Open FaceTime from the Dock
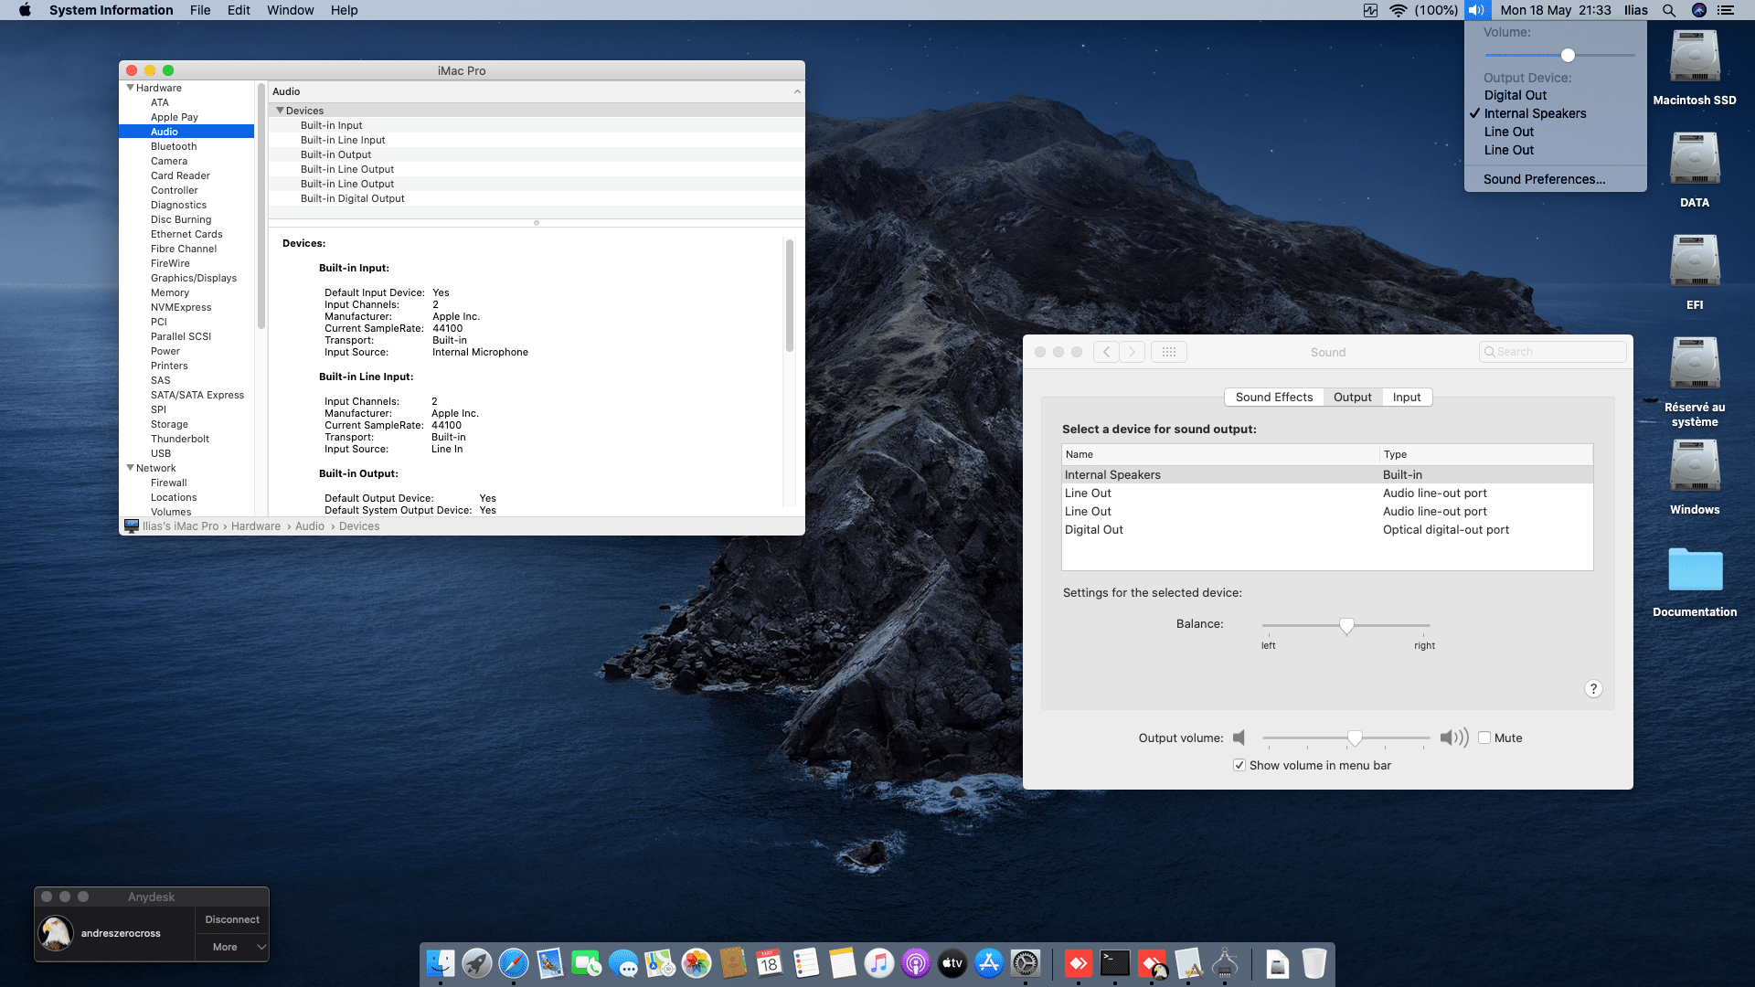Image resolution: width=1755 pixels, height=987 pixels. click(x=587, y=962)
